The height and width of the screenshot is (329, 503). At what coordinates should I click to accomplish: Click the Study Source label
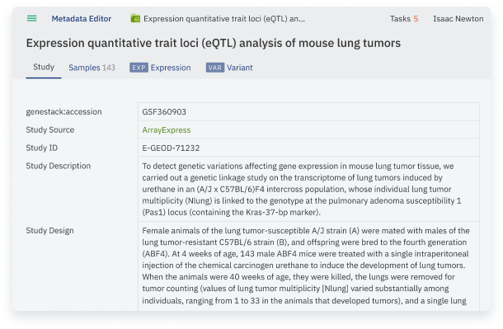click(50, 130)
